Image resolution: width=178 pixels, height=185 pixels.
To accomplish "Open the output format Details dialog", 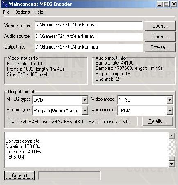I will point(157,121).
